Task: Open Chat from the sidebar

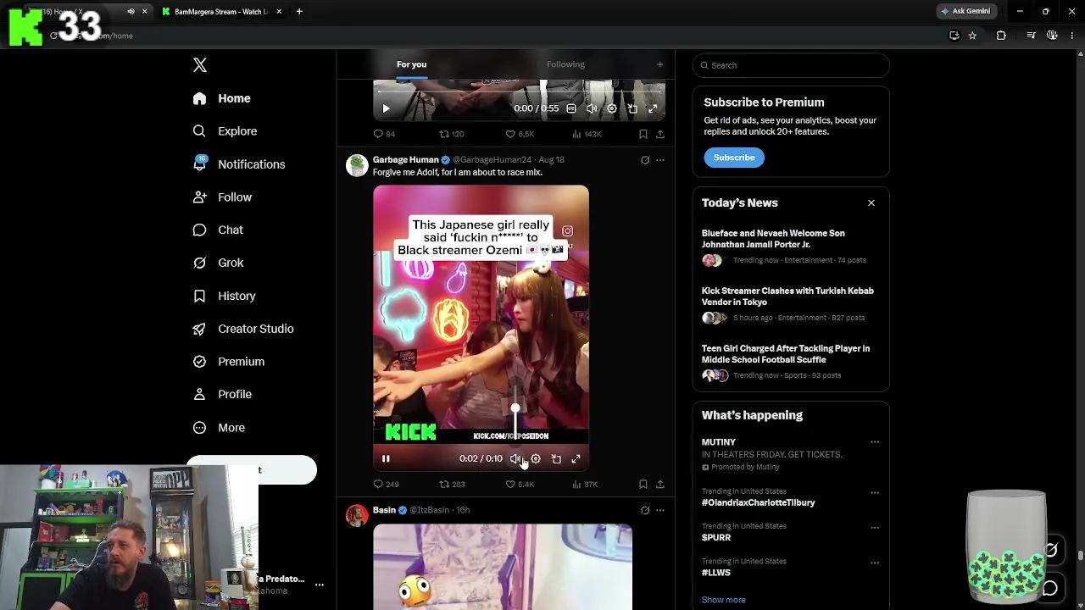Action: [x=218, y=230]
